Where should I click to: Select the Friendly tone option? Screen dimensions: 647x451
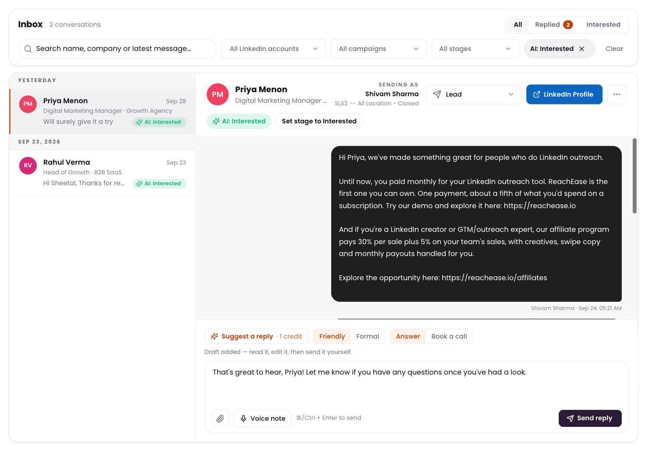[332, 336]
